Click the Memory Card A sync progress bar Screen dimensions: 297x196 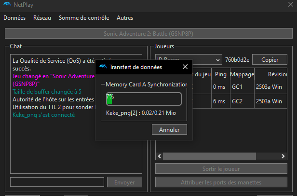click(144, 99)
